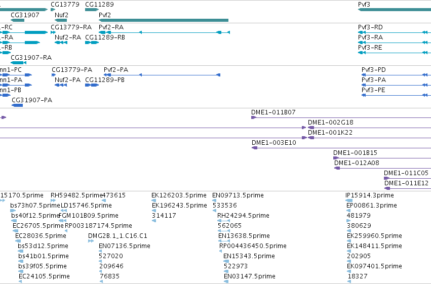431x284 pixels.
Task: Click the DME1-001B15 clone label
Action: coord(355,153)
